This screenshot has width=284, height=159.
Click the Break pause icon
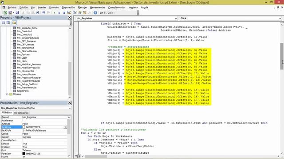[x=59, y=13]
